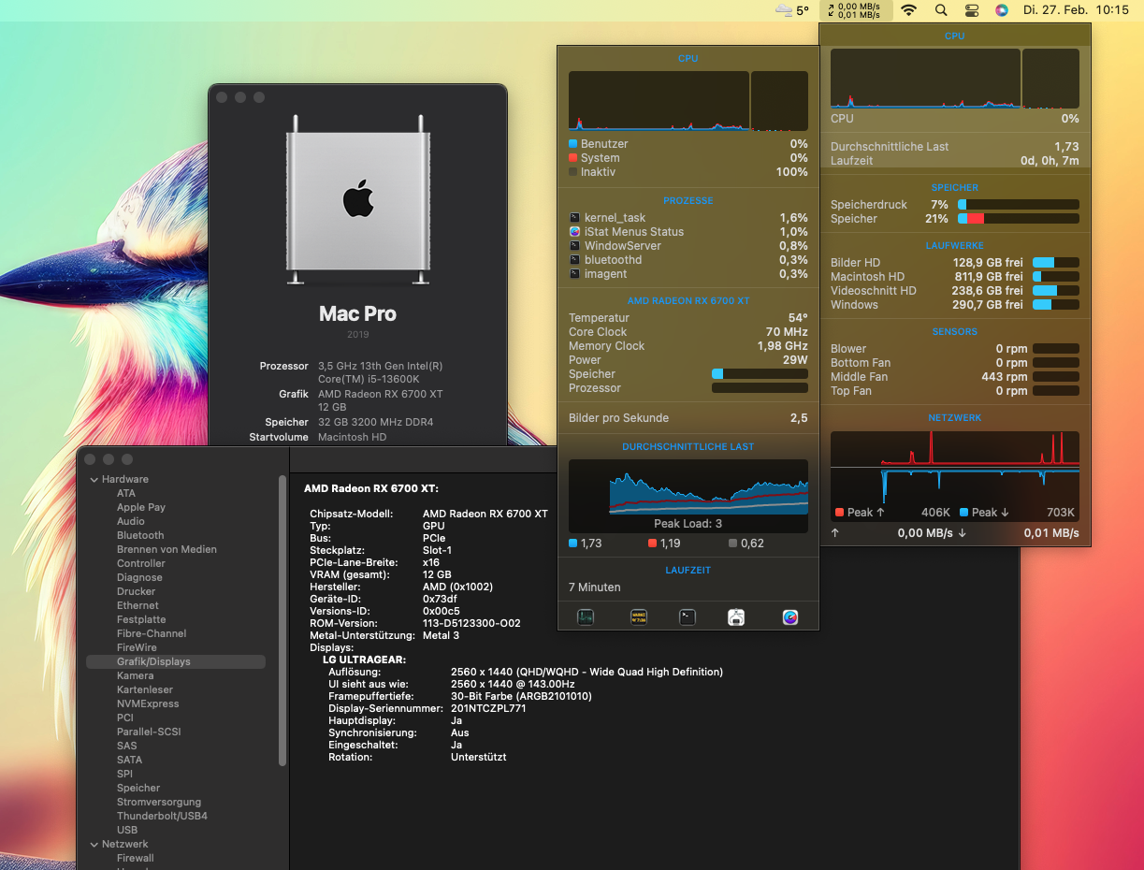Select Grafik/Displays in the sidebar
Viewport: 1144px width, 870px height.
click(x=153, y=661)
